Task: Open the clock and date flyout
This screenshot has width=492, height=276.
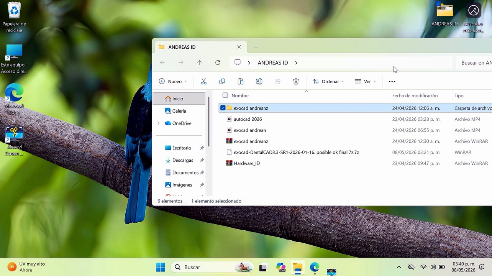Action: point(463,267)
